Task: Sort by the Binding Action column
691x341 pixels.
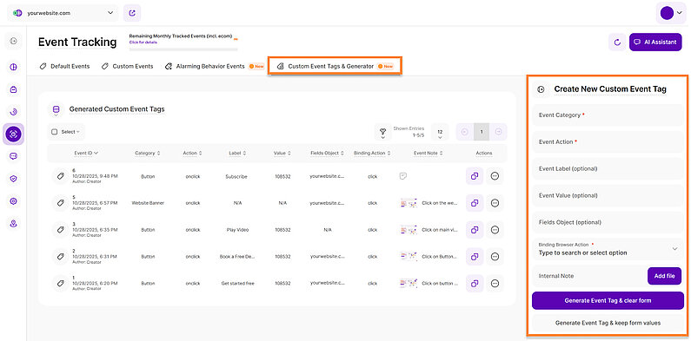Action: click(x=372, y=153)
